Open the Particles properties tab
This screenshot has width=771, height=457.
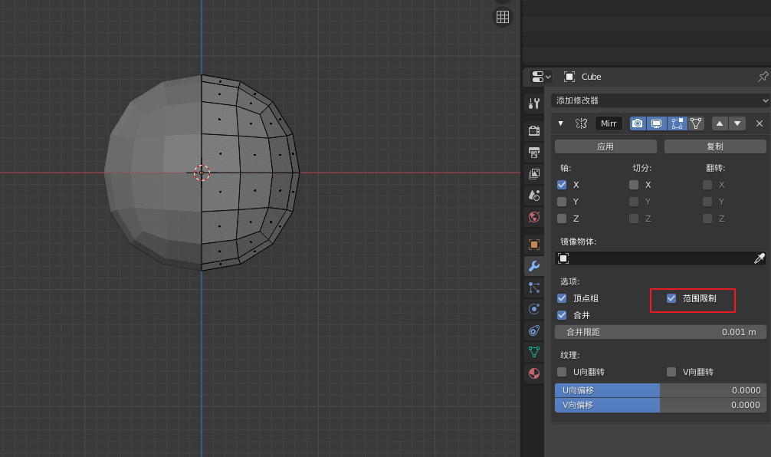pyautogui.click(x=534, y=288)
